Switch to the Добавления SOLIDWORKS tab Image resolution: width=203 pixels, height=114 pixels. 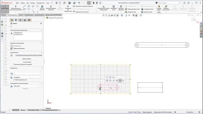(x=53, y=15)
